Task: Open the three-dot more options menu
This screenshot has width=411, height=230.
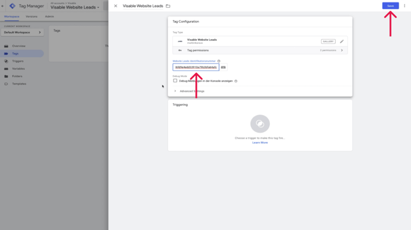Action: (404, 6)
